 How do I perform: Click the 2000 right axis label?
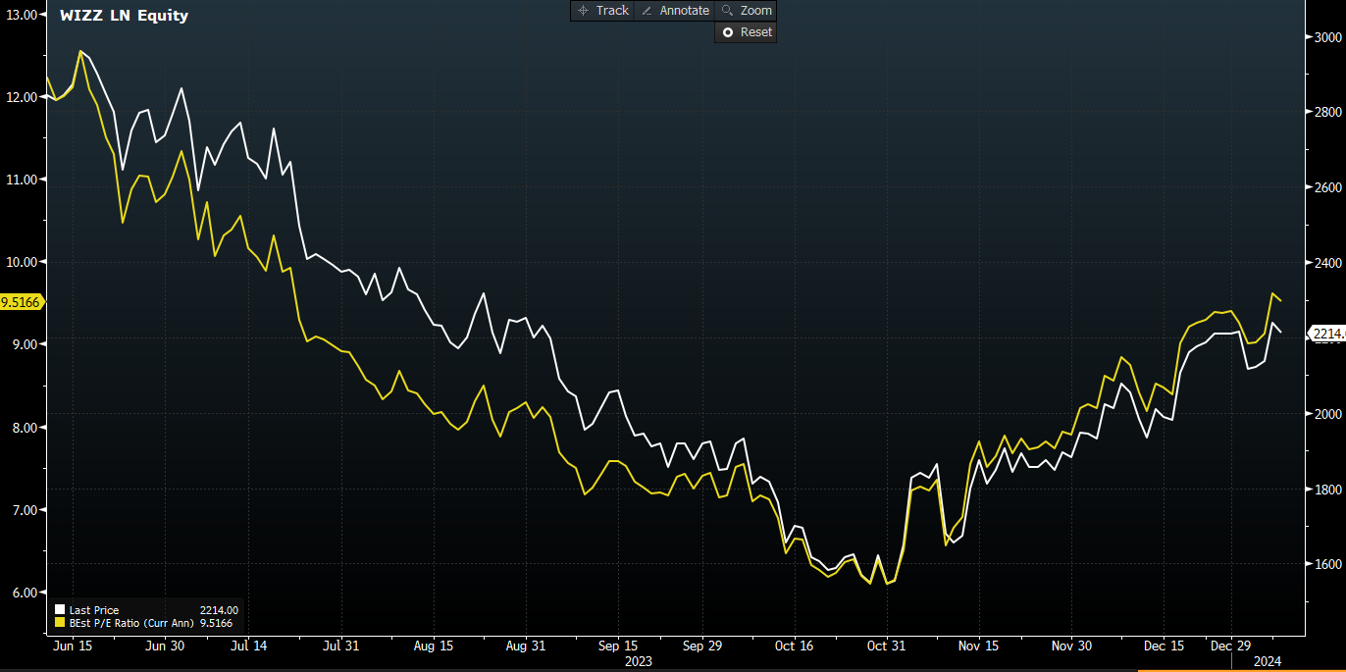coord(1327,414)
